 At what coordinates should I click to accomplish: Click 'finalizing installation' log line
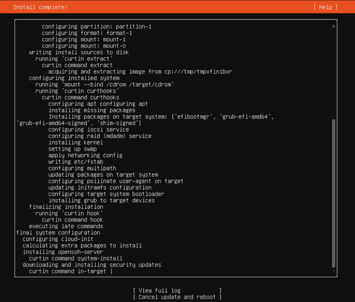(66, 207)
